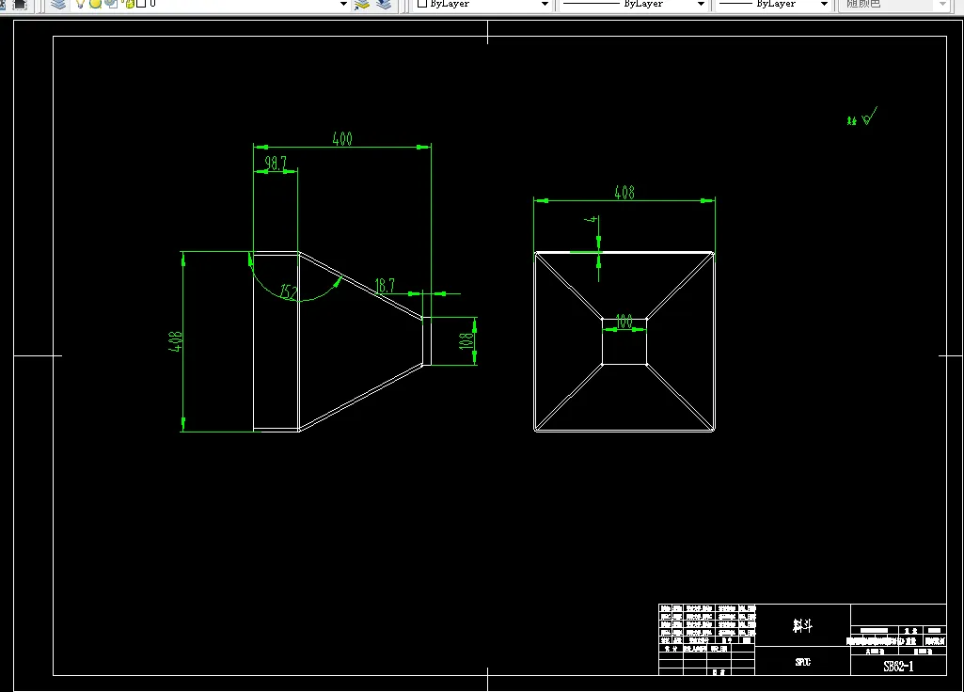Open the 随颜色 plot style dropdown
964x692 pixels.
pos(943,5)
